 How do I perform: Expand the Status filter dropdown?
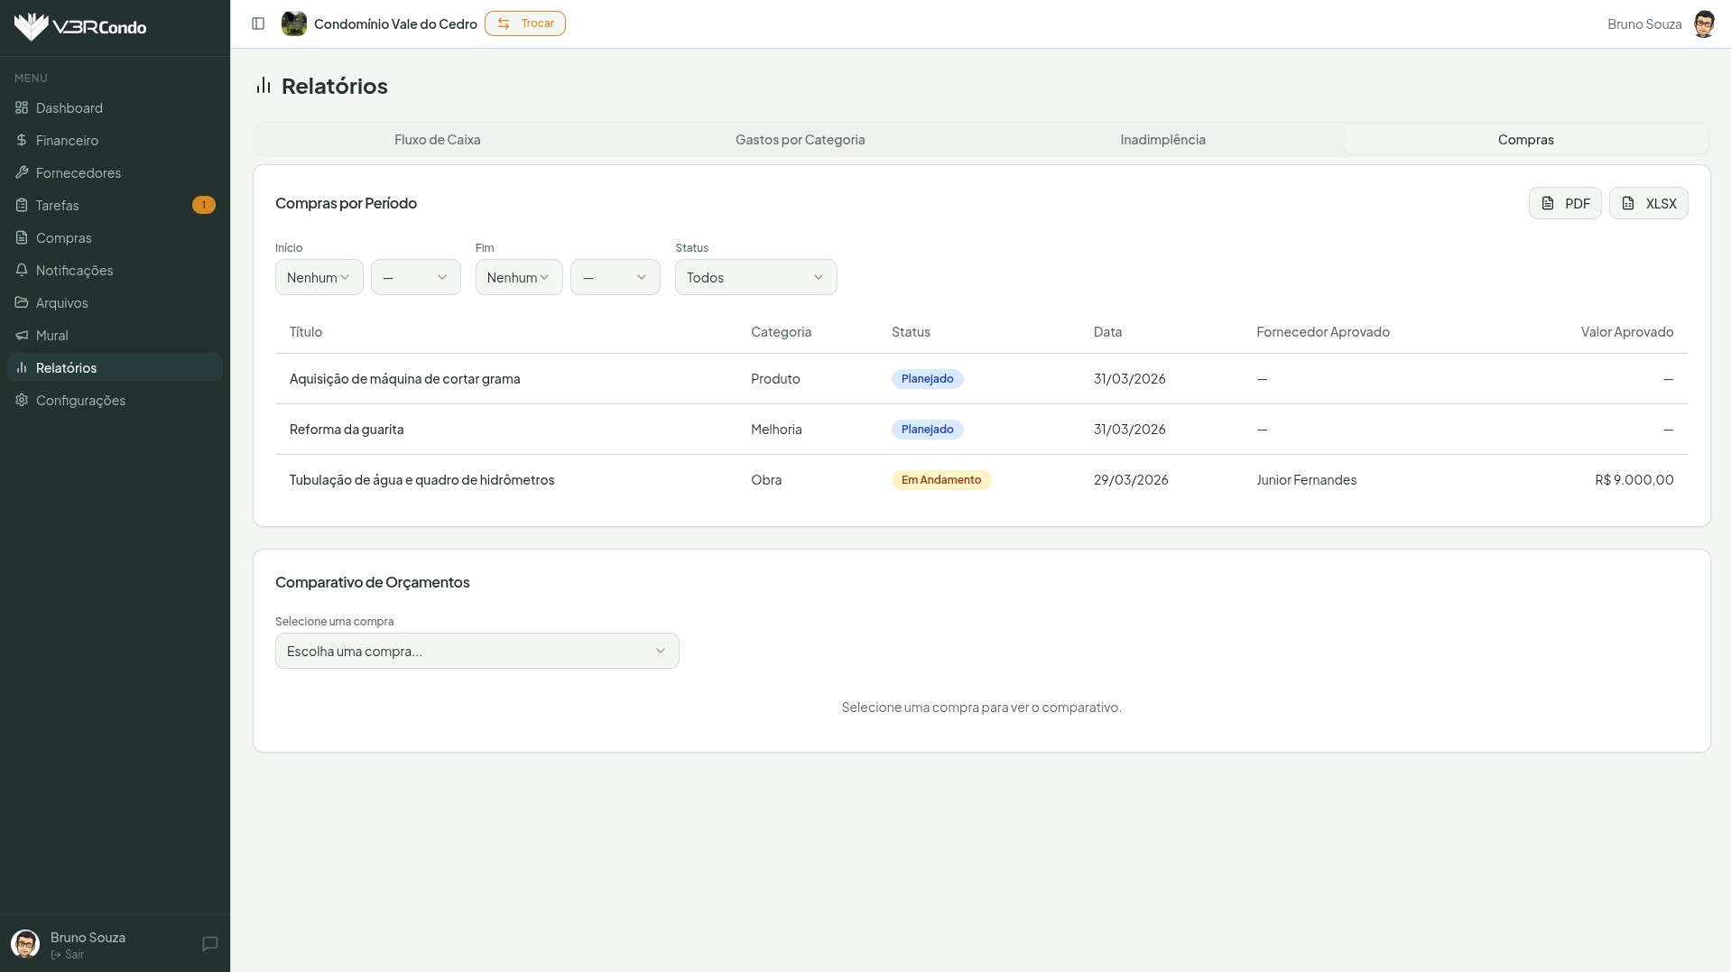tap(755, 277)
